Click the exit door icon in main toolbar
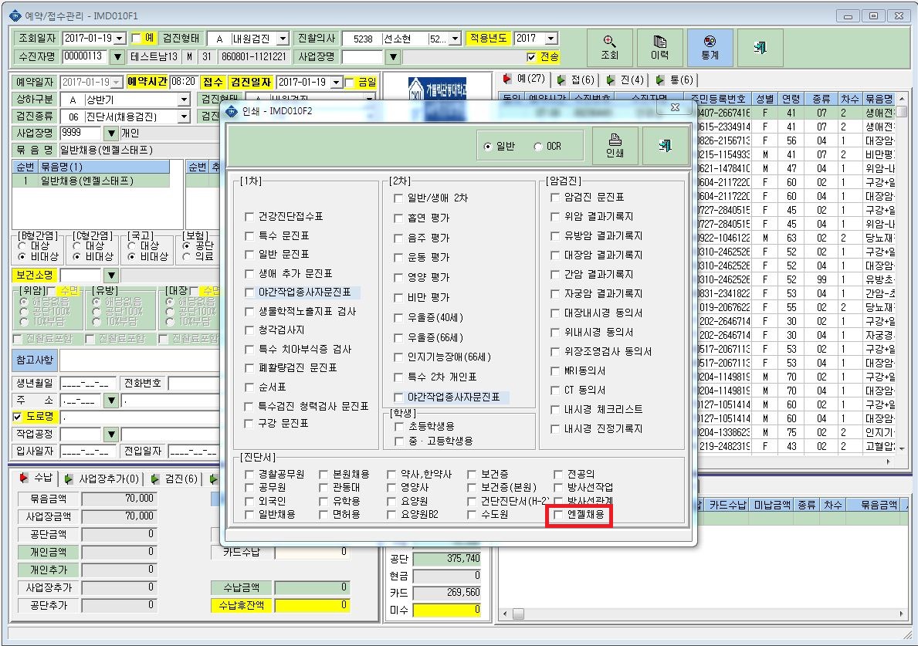This screenshot has width=918, height=646. 760,47
